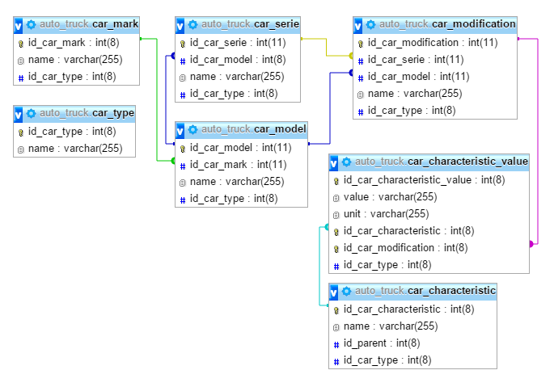Open the gear options of car_characteristic_value table

coord(347,162)
